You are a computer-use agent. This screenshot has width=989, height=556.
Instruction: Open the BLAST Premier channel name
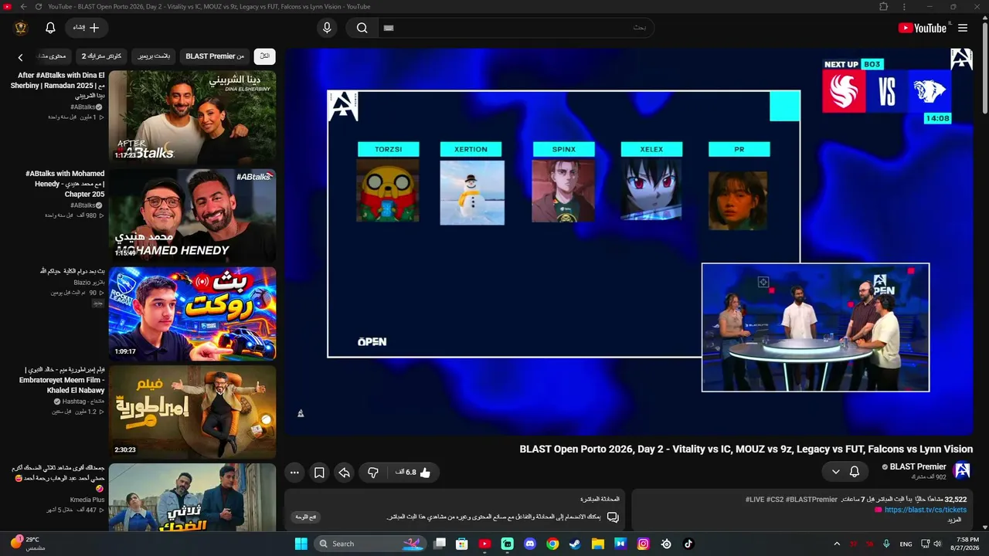tap(918, 466)
